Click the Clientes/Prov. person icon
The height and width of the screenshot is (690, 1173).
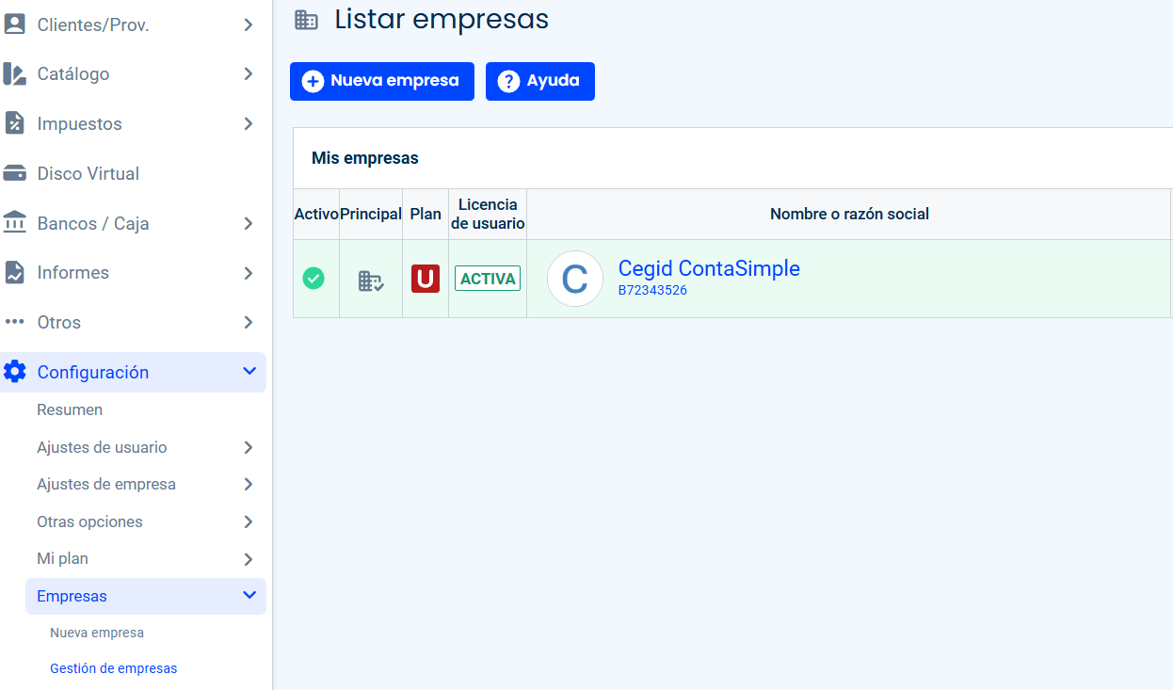(x=14, y=24)
